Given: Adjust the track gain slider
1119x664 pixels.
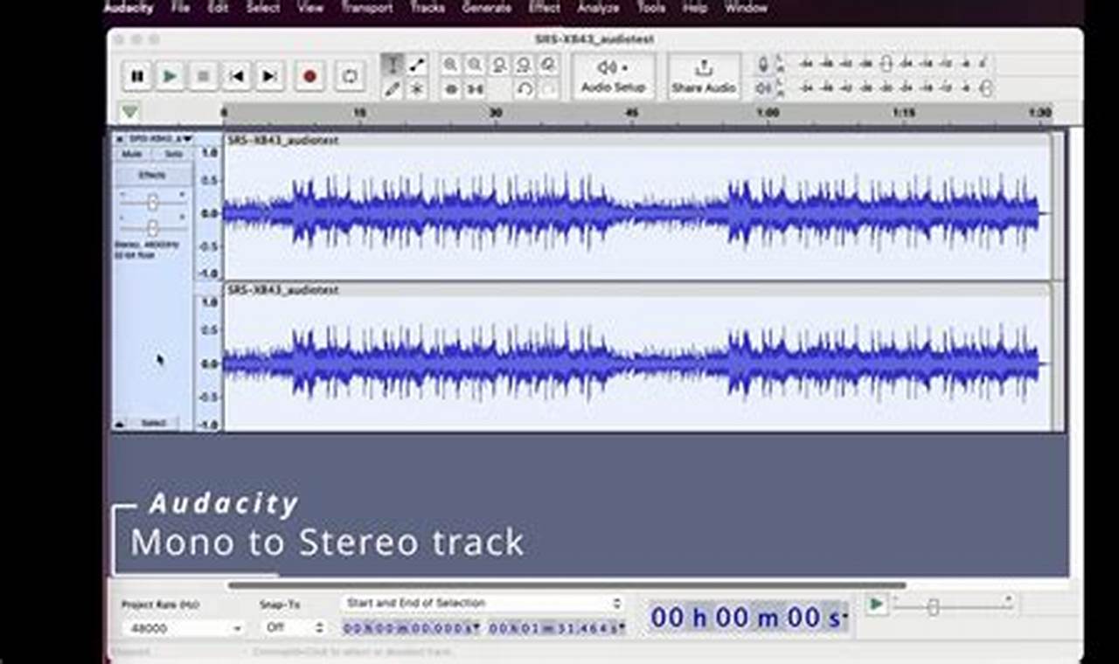Looking at the screenshot, I should pyautogui.click(x=153, y=202).
